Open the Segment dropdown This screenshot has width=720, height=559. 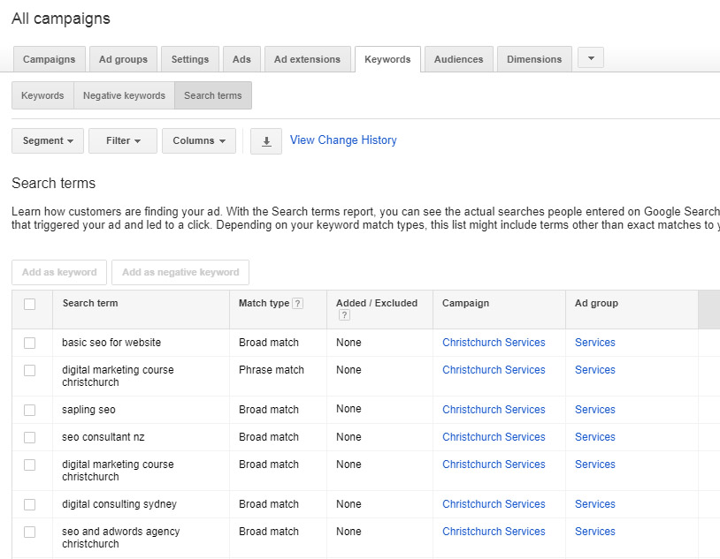pyautogui.click(x=47, y=140)
